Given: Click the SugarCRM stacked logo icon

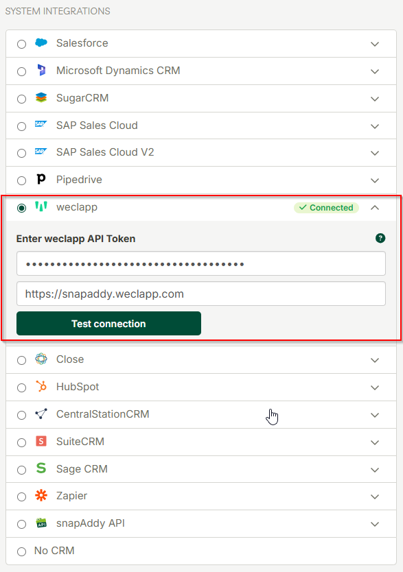Looking at the screenshot, I should pos(41,97).
